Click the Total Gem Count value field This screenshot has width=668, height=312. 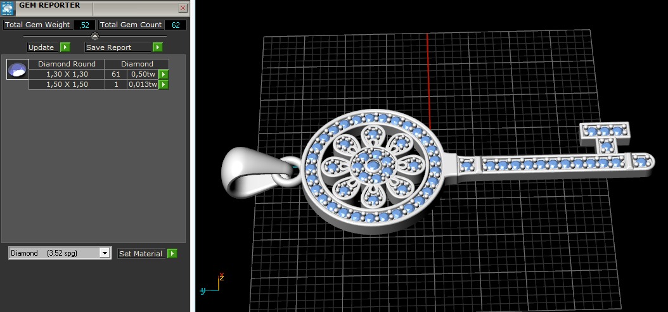[176, 25]
